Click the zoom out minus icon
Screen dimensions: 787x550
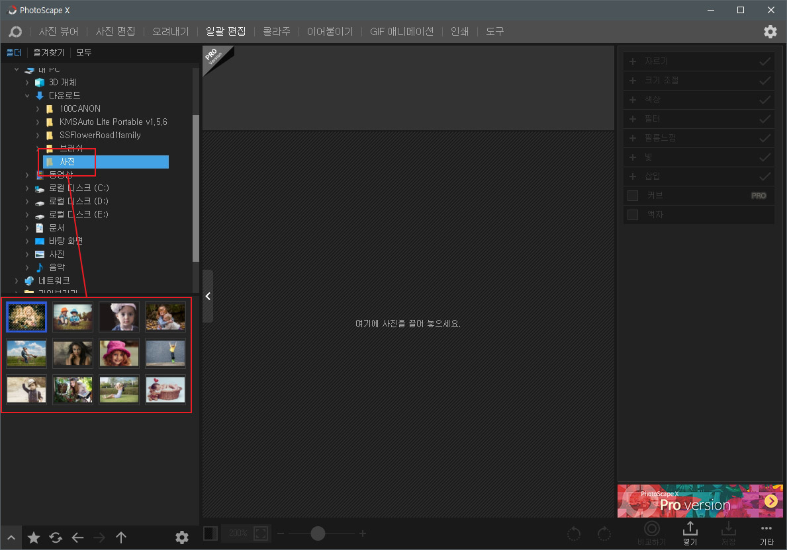coord(281,533)
